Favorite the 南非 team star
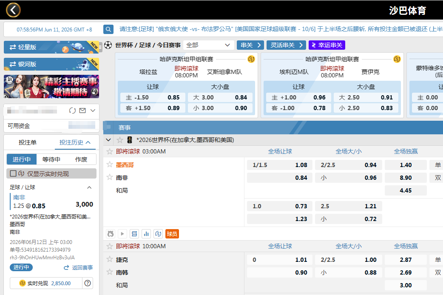Viewport: 443px width, 295px height. point(110,177)
